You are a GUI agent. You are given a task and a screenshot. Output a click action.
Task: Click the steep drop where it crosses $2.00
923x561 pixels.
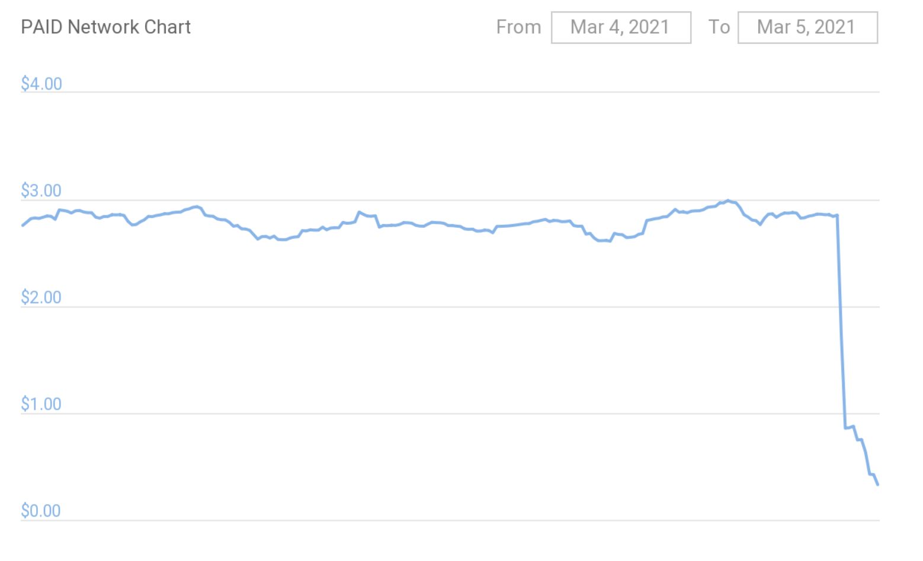(840, 307)
